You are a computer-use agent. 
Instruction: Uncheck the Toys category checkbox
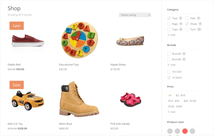tap(169, 18)
